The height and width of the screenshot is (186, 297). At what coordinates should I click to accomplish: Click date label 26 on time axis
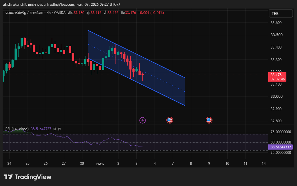click(46, 164)
